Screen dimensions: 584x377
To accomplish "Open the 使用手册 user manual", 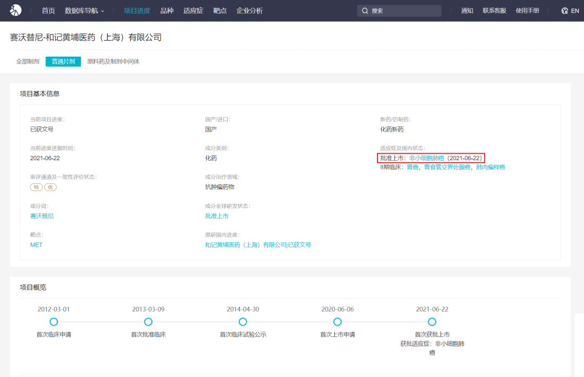I will 527,11.
